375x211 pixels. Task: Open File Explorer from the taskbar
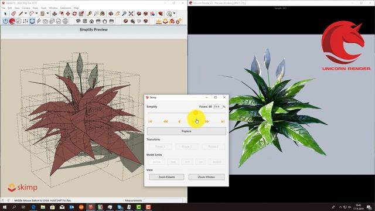click(43, 207)
